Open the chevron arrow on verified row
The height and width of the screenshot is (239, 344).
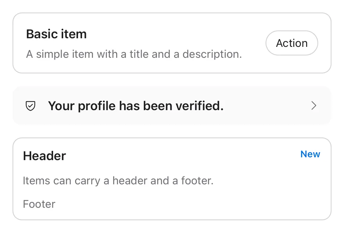pos(314,106)
